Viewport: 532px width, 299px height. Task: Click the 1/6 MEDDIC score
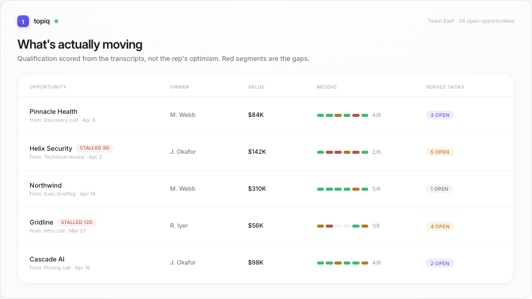coord(376,226)
